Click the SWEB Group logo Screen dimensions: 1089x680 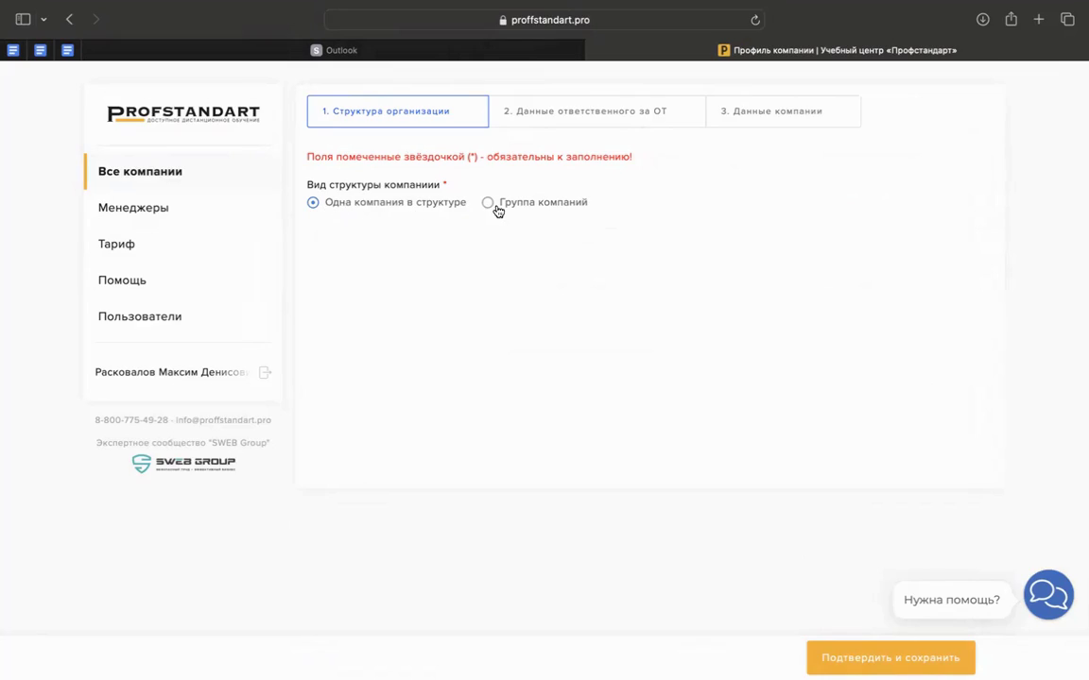183,463
